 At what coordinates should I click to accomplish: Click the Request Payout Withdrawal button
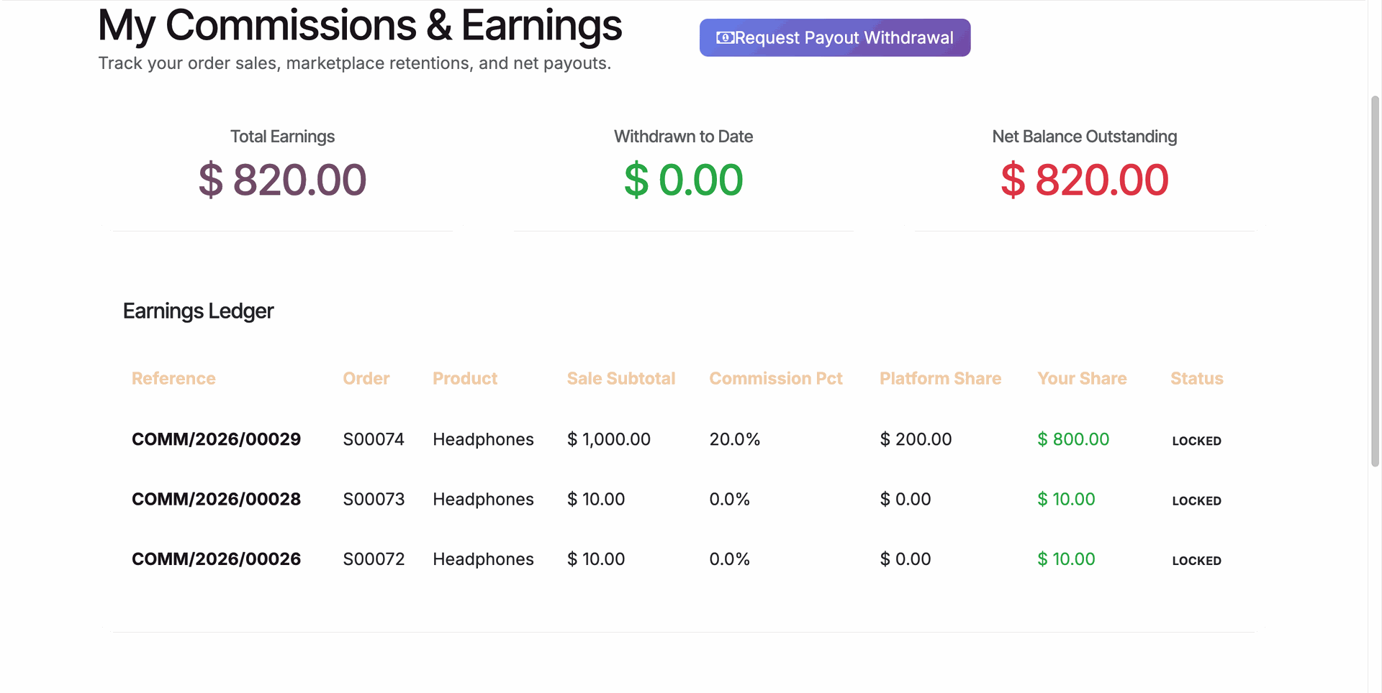(x=835, y=37)
